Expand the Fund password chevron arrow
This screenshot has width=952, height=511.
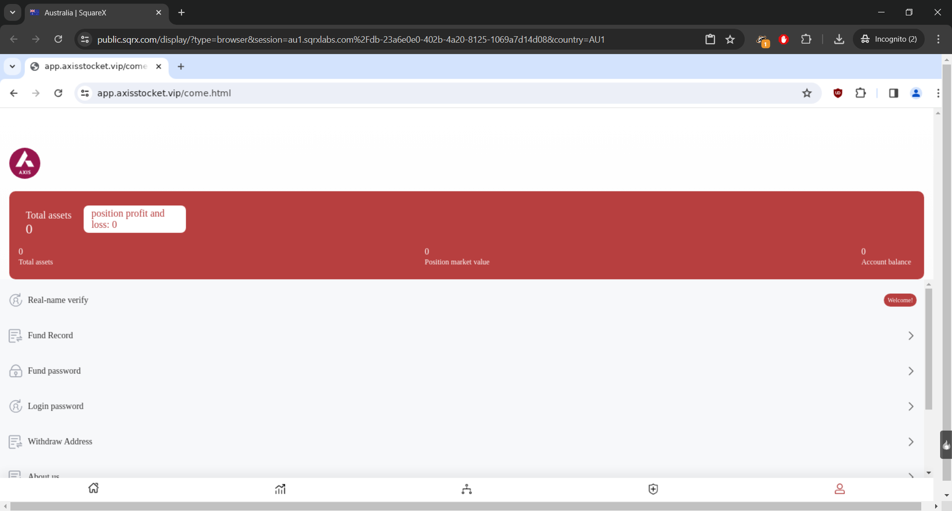click(910, 371)
